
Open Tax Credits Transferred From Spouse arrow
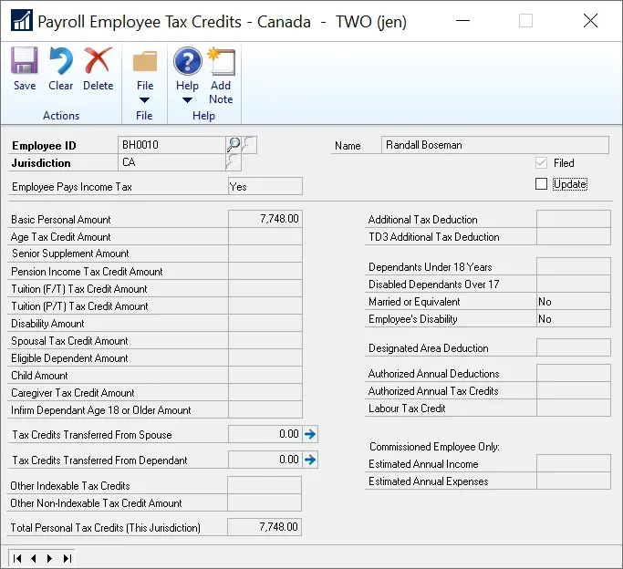click(310, 434)
